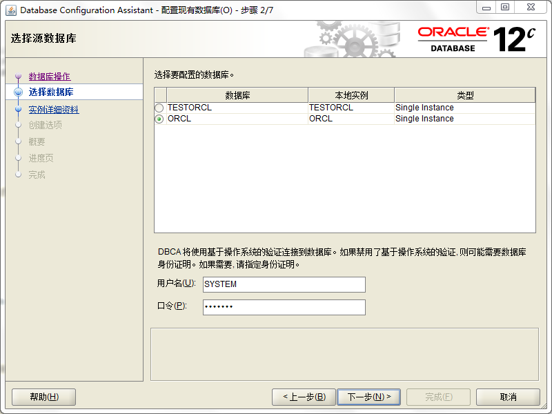Focus the 用户名 input field
The image size is (552, 414).
tap(284, 284)
